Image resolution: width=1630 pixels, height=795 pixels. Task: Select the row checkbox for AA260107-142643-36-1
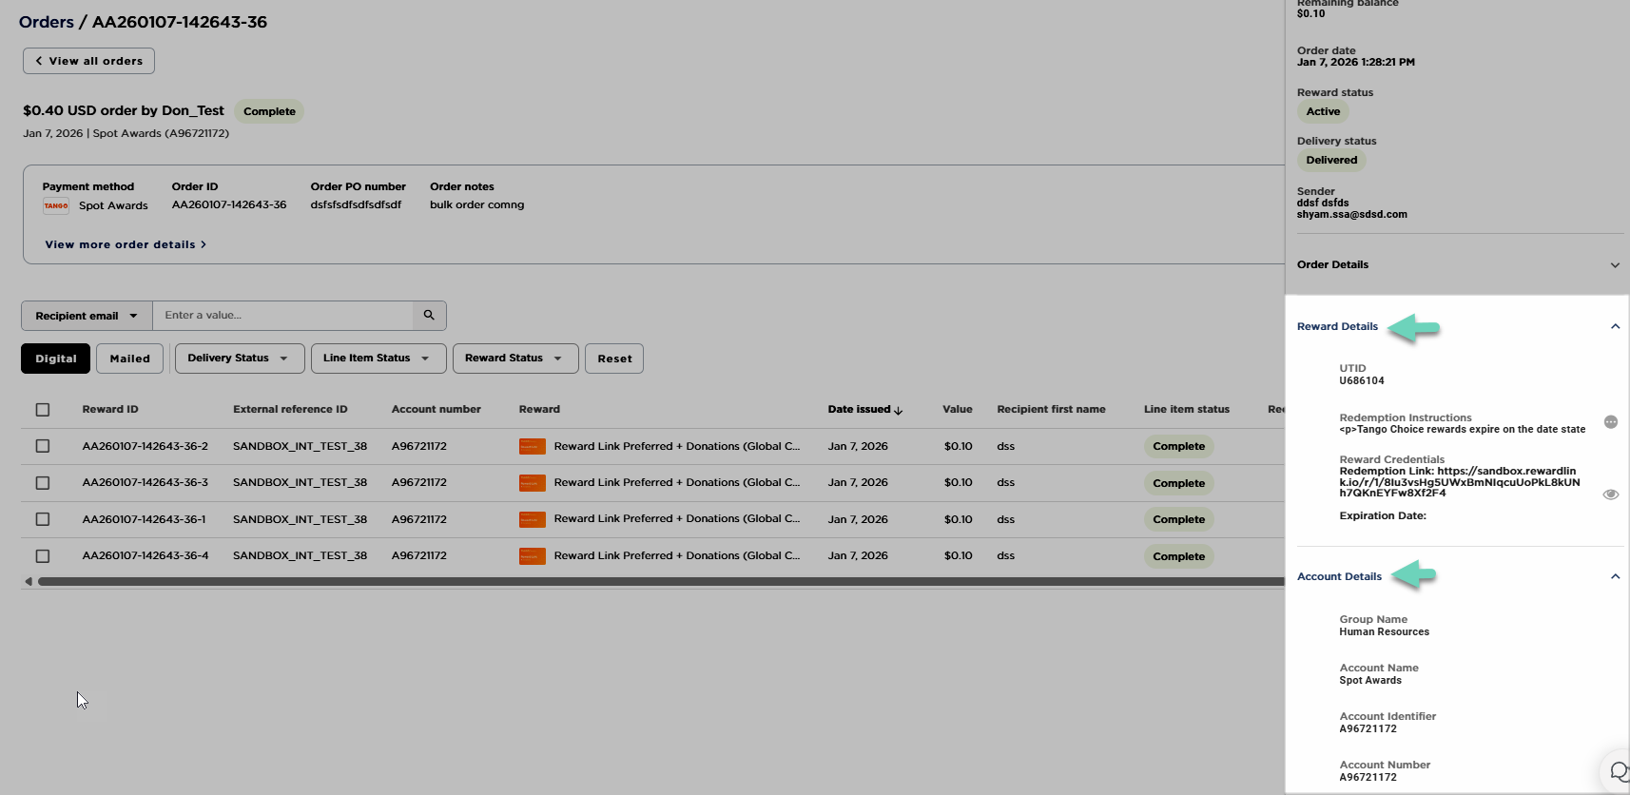pyautogui.click(x=43, y=519)
